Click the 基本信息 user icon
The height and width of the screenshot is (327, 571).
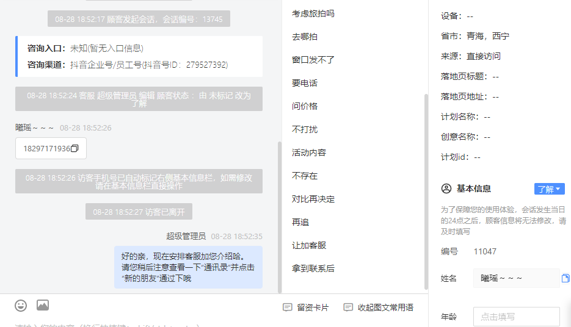pyautogui.click(x=446, y=189)
